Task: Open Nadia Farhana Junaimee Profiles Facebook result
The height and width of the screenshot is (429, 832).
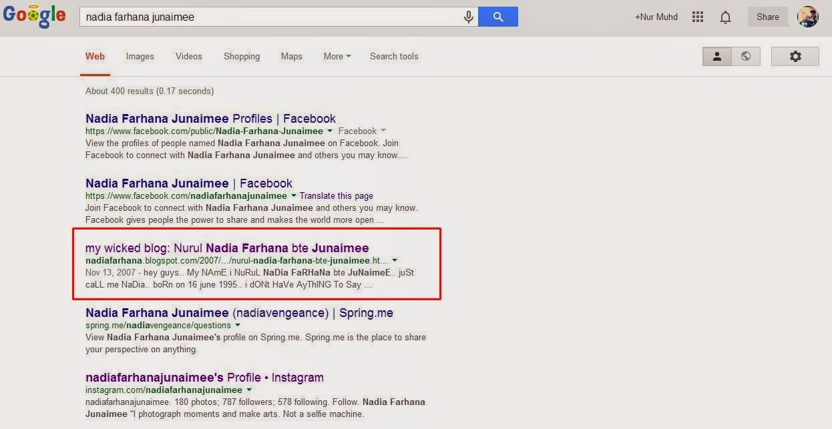Action: (210, 119)
